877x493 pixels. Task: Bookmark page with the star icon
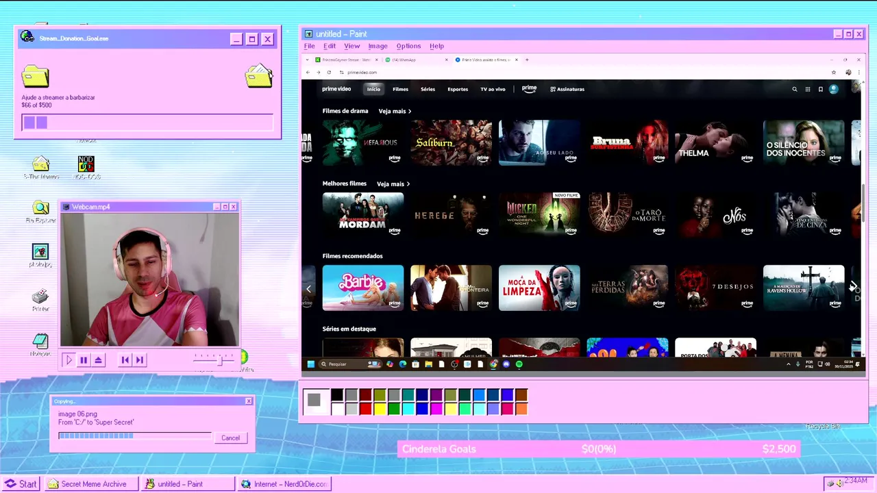834,72
